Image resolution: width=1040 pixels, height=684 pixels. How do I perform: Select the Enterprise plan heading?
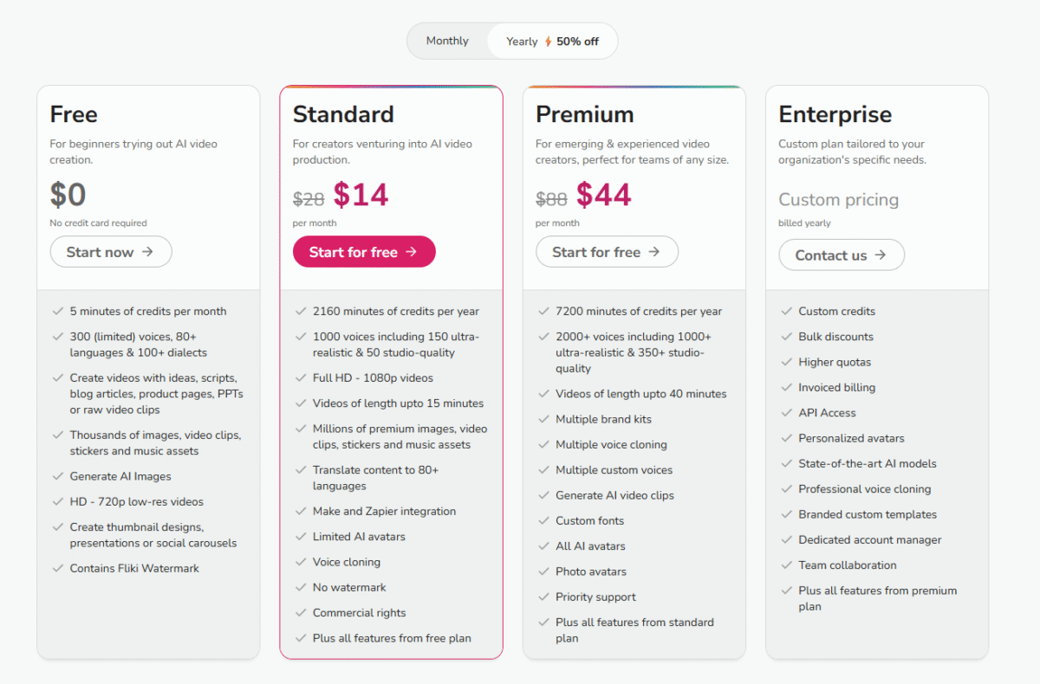coord(835,113)
